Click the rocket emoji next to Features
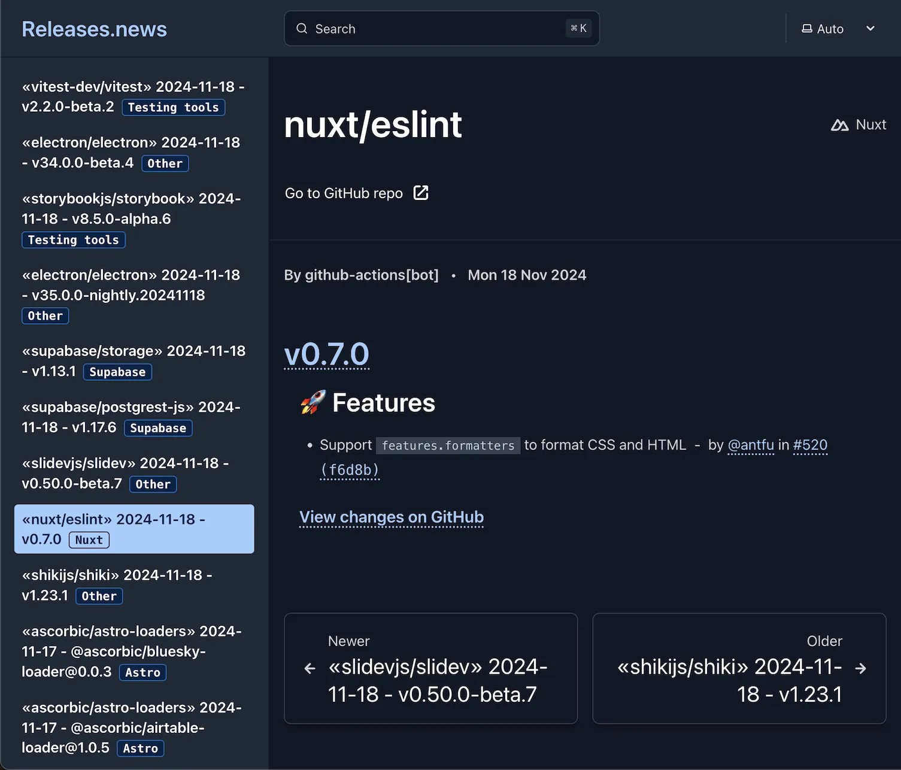Screen dimensions: 901x770 point(313,402)
